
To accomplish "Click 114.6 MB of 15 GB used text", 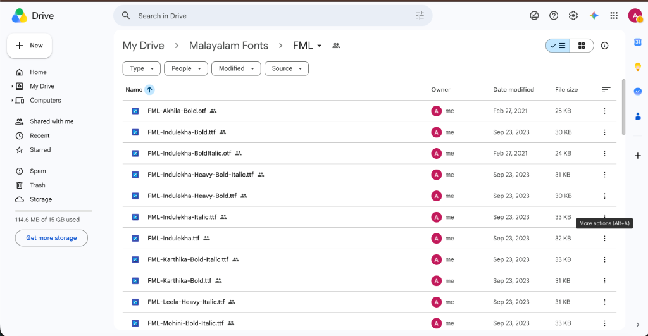I will [x=47, y=220].
